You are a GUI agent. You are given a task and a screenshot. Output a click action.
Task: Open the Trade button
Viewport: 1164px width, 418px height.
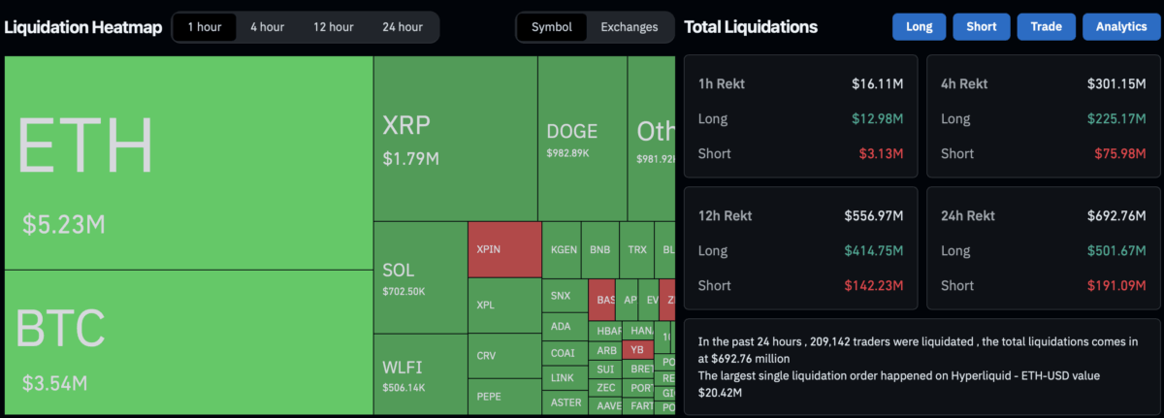coord(1046,27)
